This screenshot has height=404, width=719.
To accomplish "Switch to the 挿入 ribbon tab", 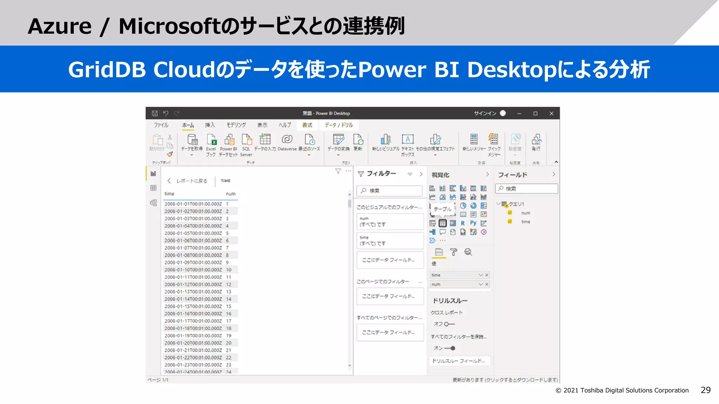I will tap(210, 125).
